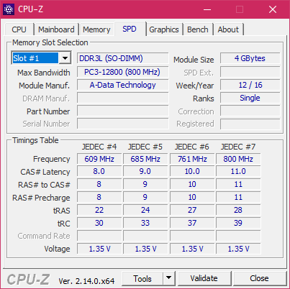Click the Module Manuf. label
Viewport: 290px width, 289px height.
click(45, 86)
